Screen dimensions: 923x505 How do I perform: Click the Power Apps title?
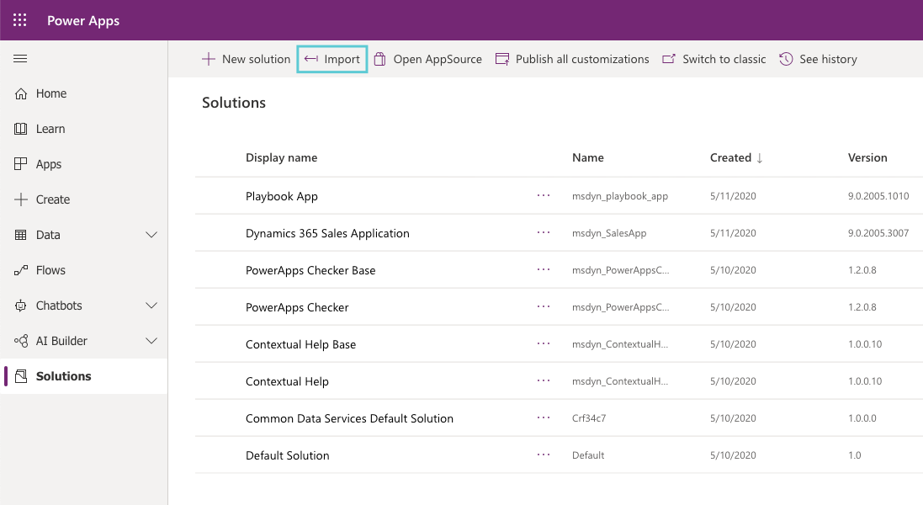pos(83,20)
